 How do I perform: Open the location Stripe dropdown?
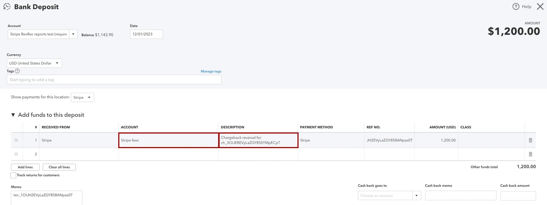pos(82,97)
